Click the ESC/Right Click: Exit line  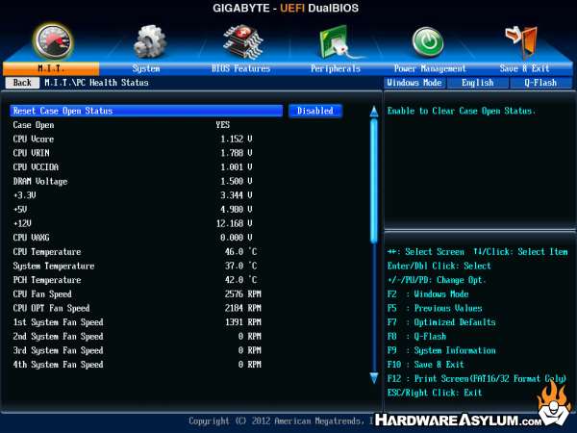tap(435, 393)
